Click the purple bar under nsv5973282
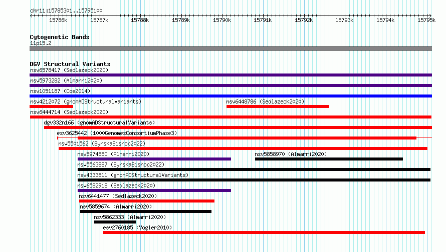Screen dimensions: 446x252 pos(231,85)
